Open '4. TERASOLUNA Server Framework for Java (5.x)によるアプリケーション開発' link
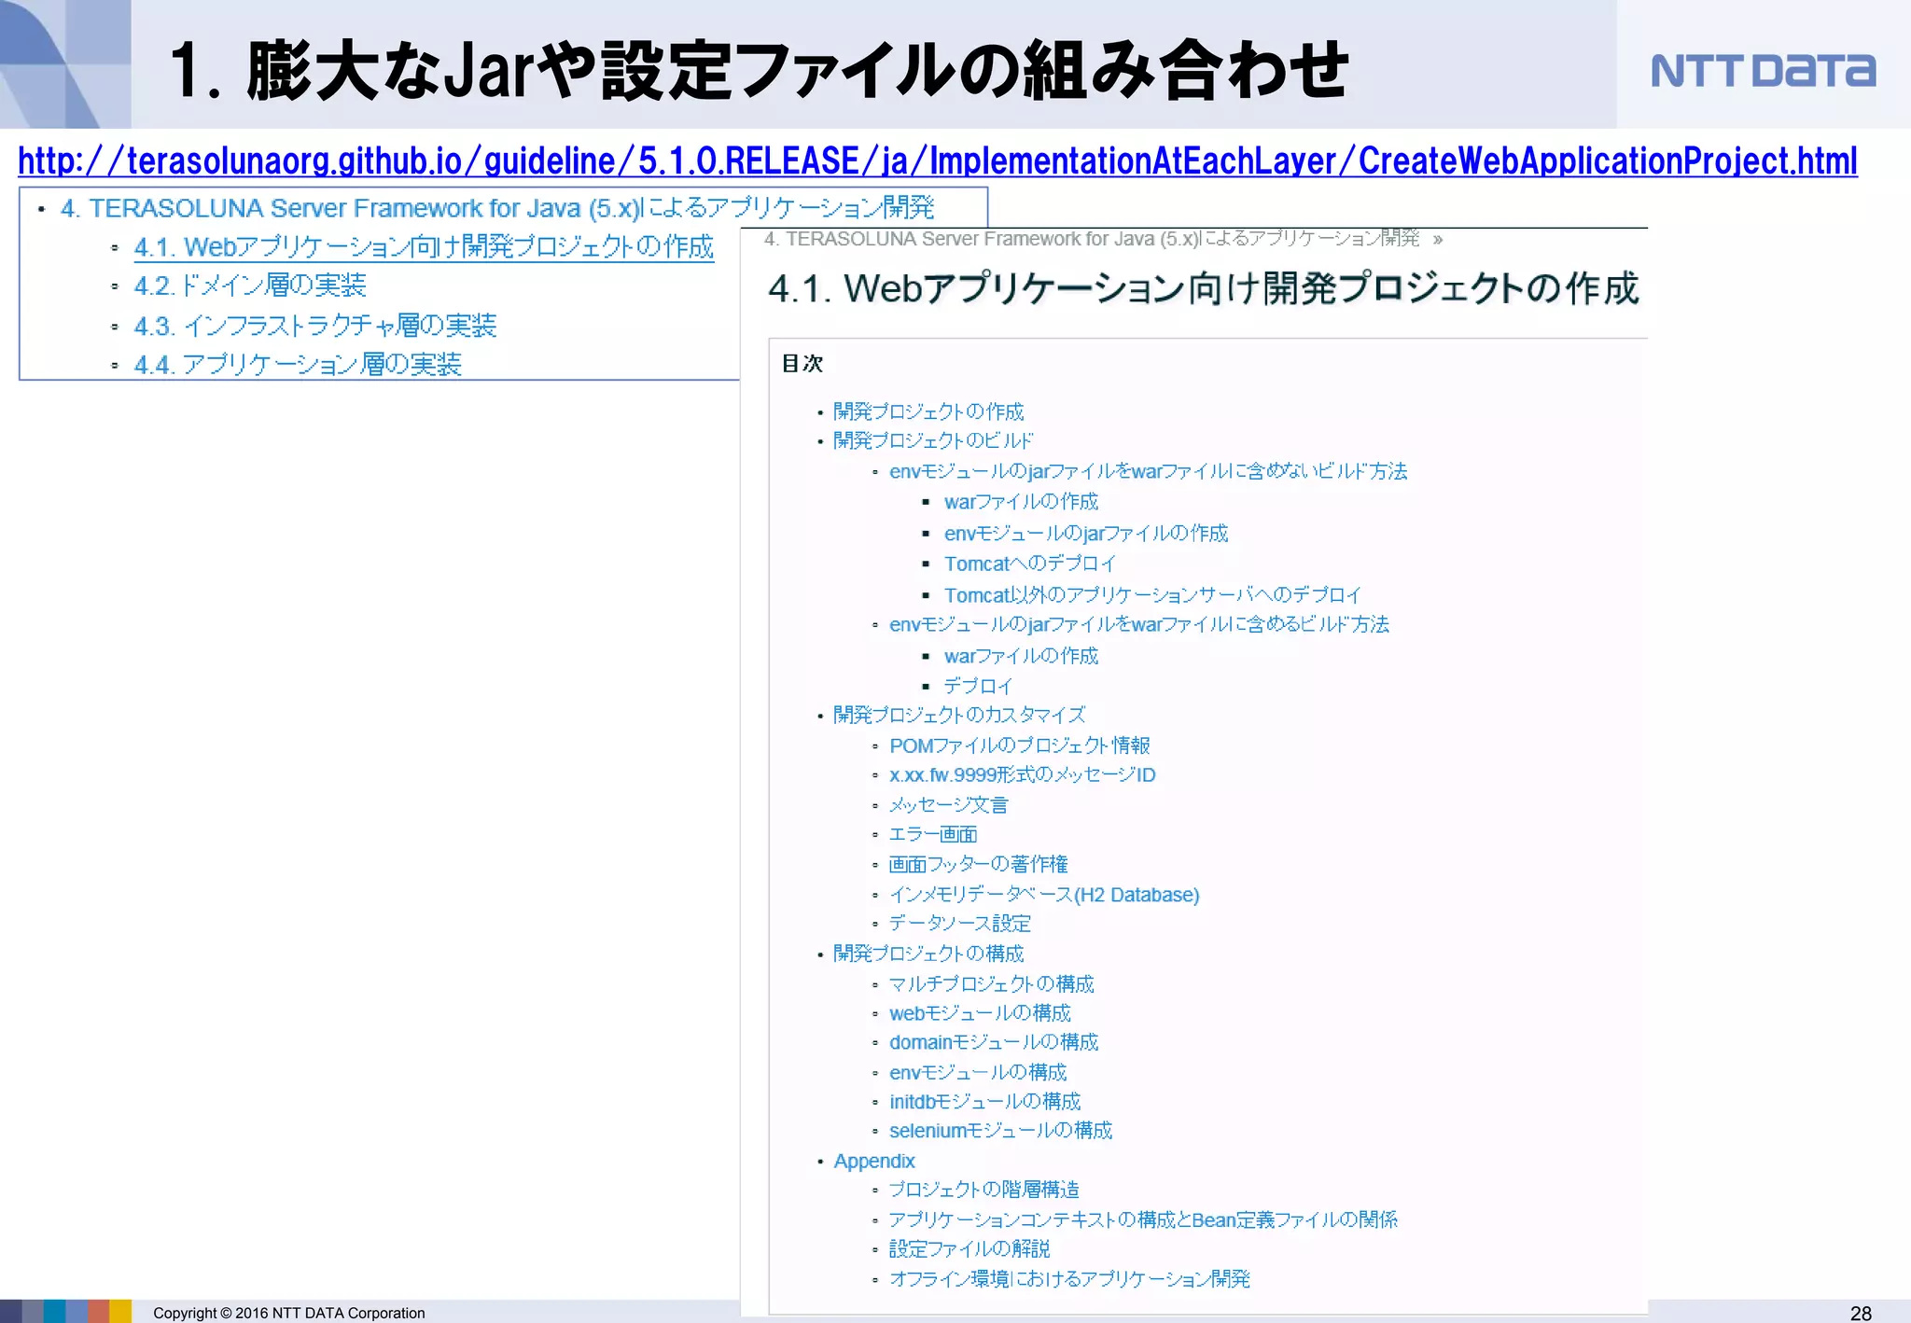 click(x=497, y=207)
